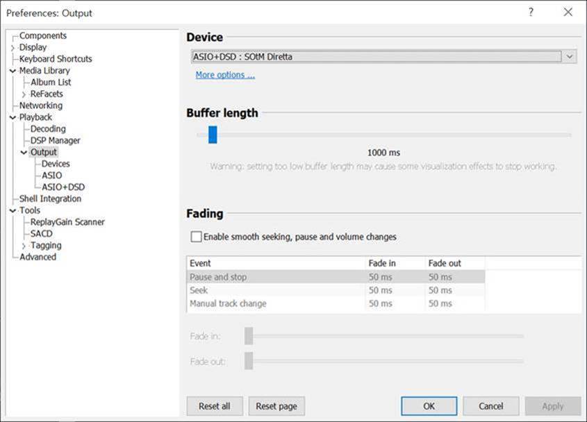
Task: Collapse the Media Library tree node
Action: 13,71
